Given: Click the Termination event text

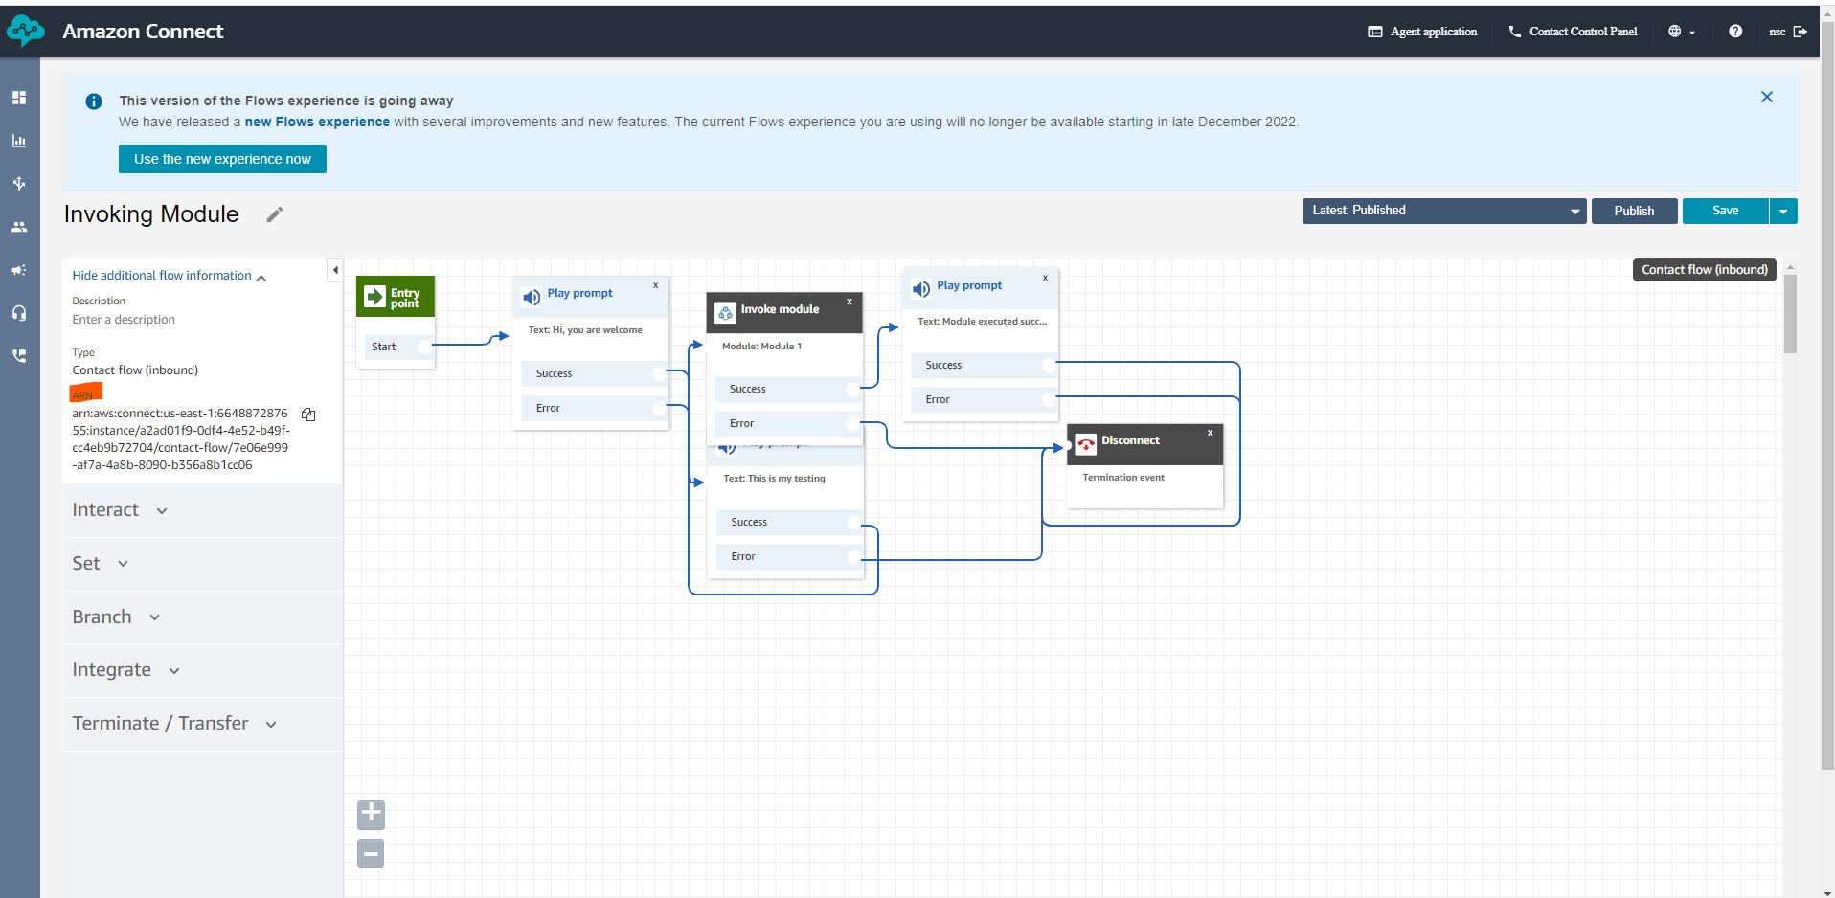Looking at the screenshot, I should (x=1123, y=478).
